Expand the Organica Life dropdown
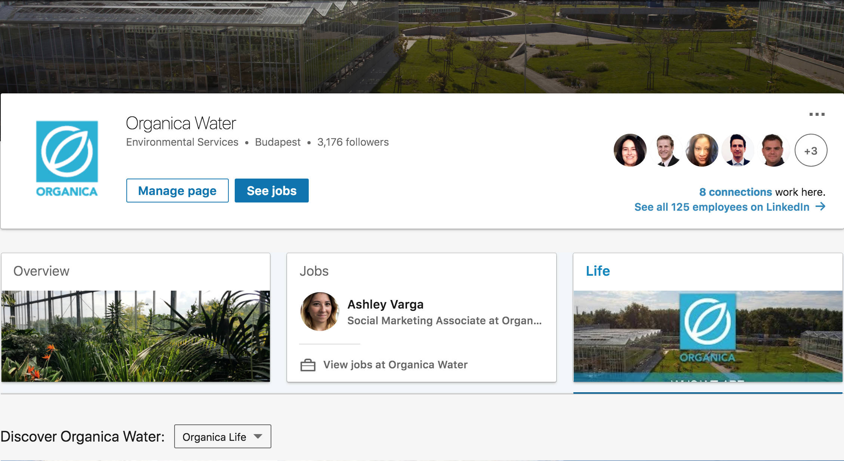The width and height of the screenshot is (844, 461). (x=223, y=436)
